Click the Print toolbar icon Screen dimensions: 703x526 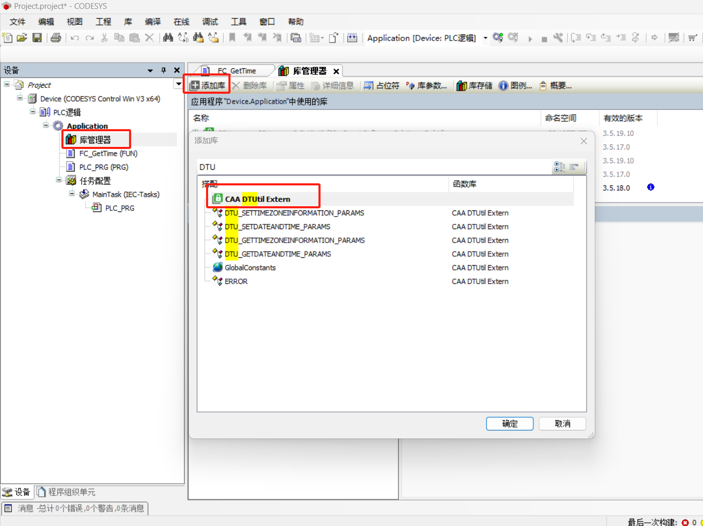click(x=56, y=37)
